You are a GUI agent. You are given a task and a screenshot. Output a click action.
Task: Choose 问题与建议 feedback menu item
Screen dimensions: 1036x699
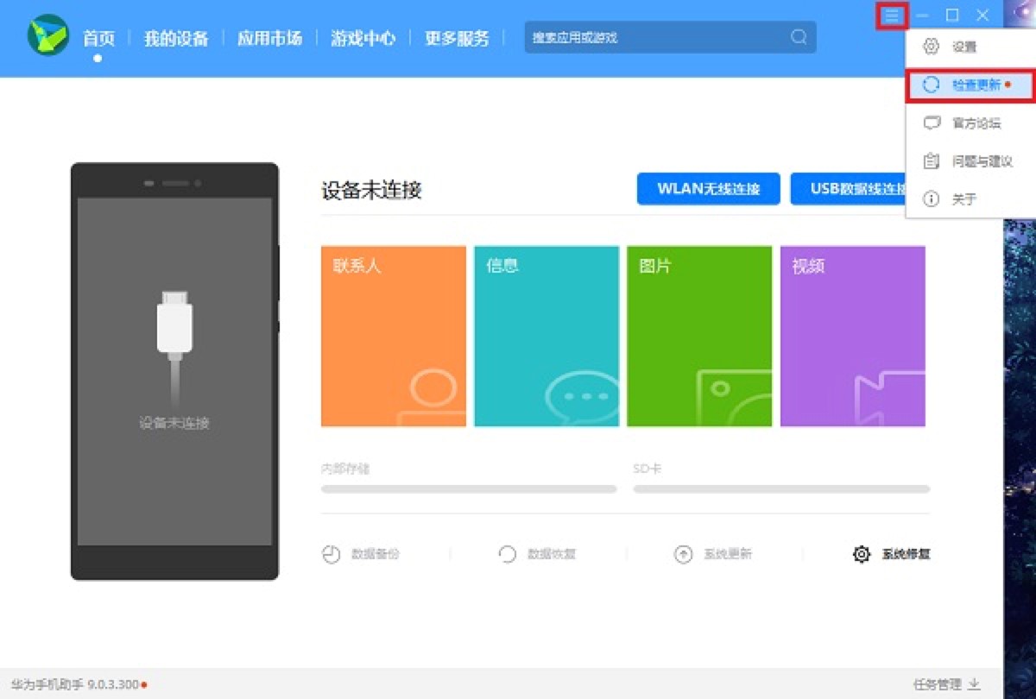(982, 161)
